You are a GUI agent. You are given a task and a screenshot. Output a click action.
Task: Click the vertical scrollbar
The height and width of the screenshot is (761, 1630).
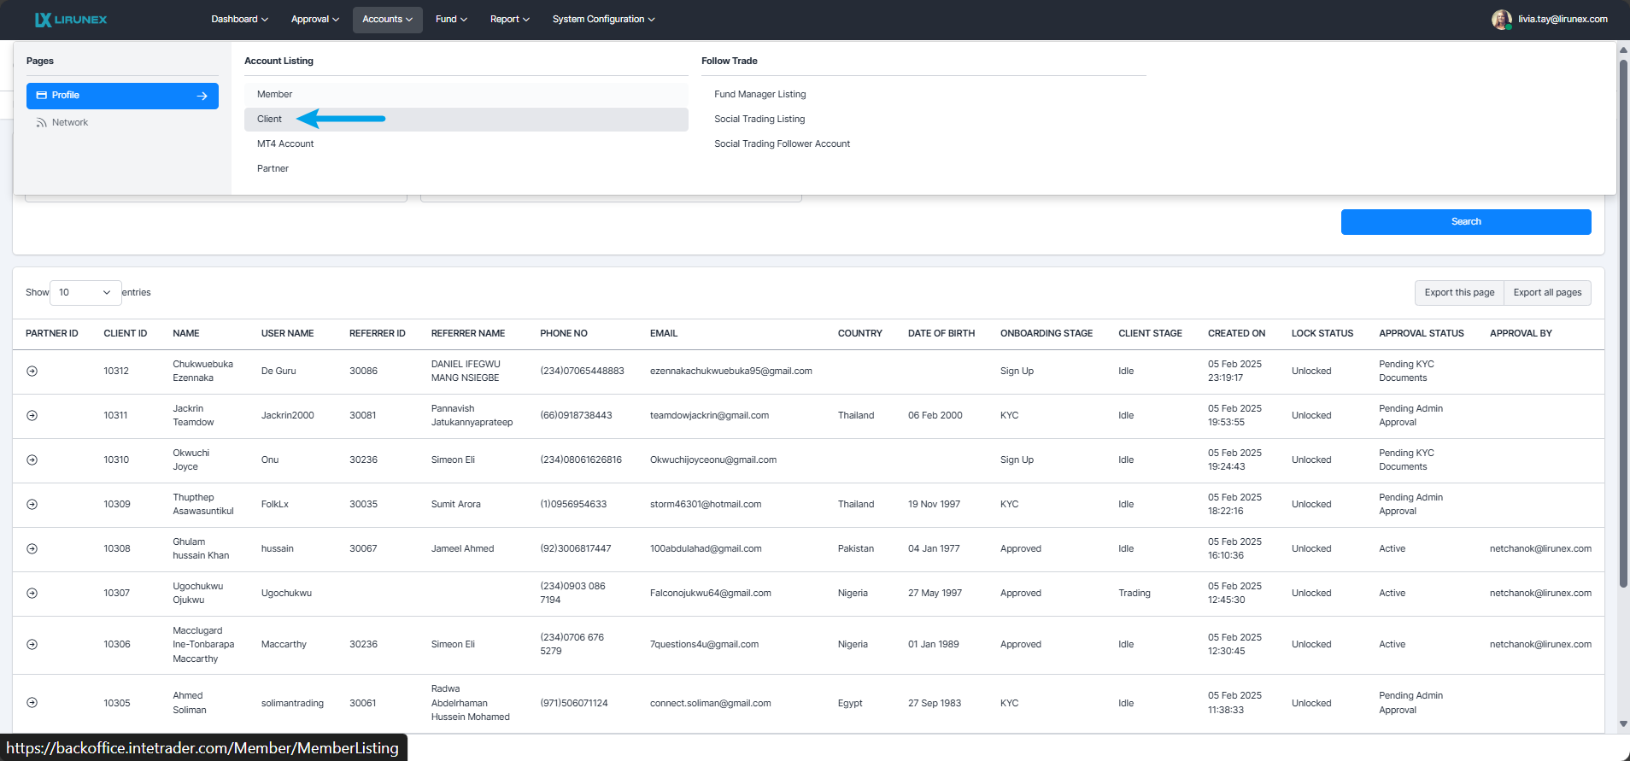pos(1623,342)
